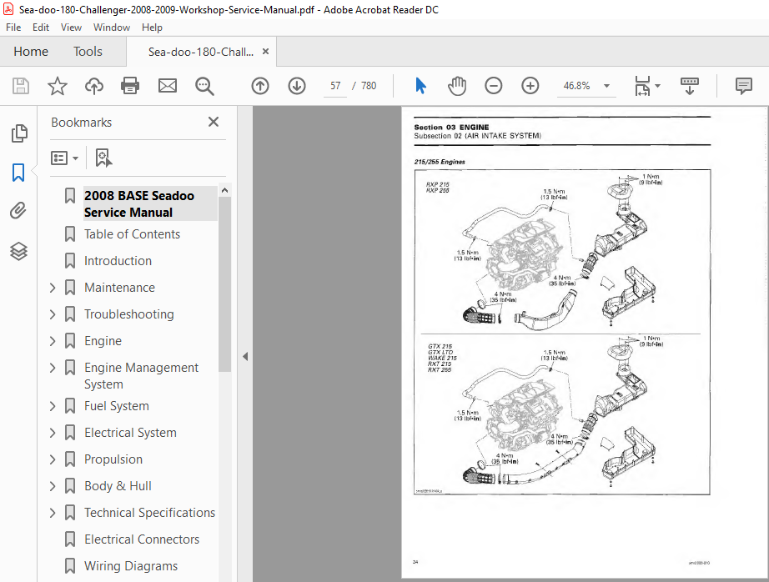Activate the Hand pan tool
The image size is (769, 582).
[x=456, y=86]
